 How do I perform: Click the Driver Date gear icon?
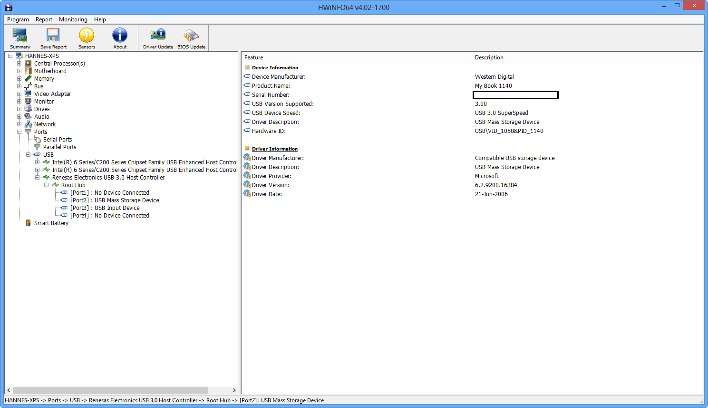point(247,194)
